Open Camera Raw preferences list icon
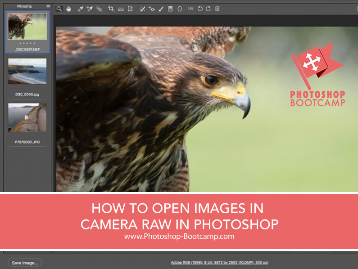 pos(190,9)
